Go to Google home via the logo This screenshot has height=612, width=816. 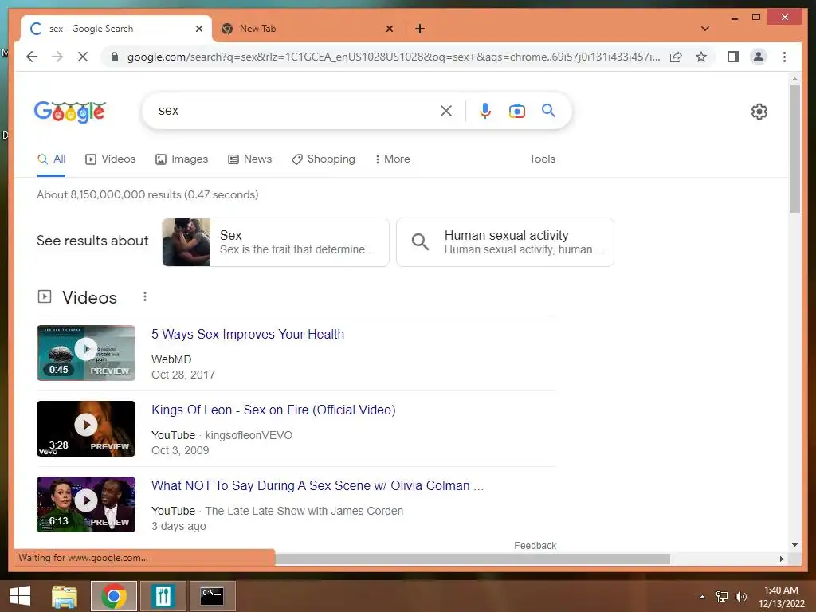tap(70, 112)
